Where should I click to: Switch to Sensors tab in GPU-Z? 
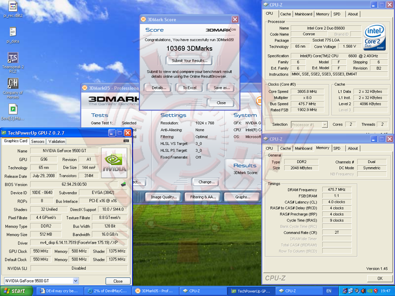point(38,142)
